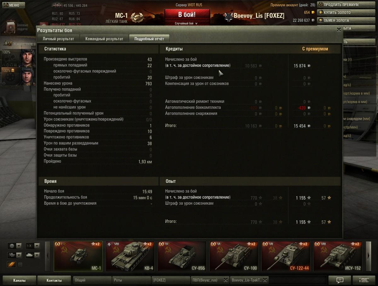Click the list-style icon button in the bottom-right corner
378x286 pixels.
(x=364, y=280)
